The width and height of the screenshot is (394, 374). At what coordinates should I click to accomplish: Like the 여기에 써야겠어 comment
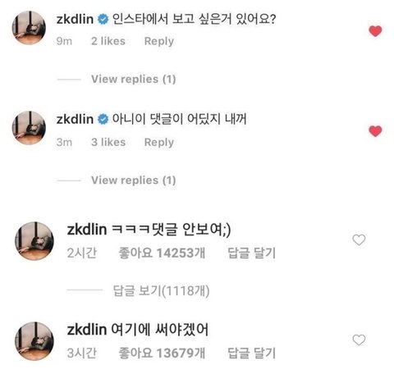[x=359, y=340]
